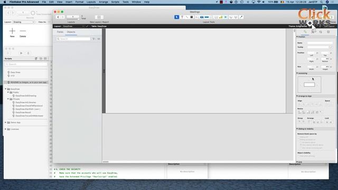Click the Exit Layout button
338x190 pixels.
pyautogui.click(x=329, y=26)
